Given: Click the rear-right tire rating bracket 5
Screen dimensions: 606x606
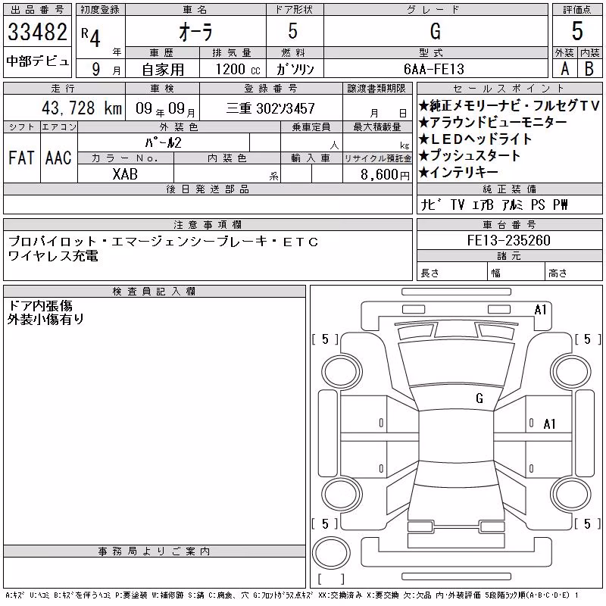Looking at the screenshot, I should point(588,523).
